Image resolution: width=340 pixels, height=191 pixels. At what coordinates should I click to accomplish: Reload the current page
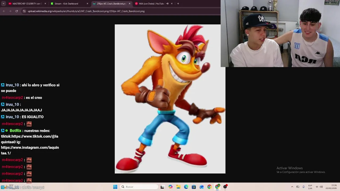[x=16, y=11]
